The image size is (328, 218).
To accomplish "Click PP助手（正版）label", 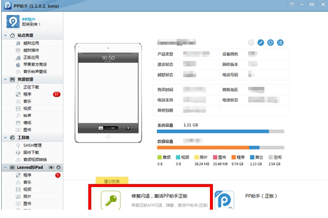I will tap(261, 196).
